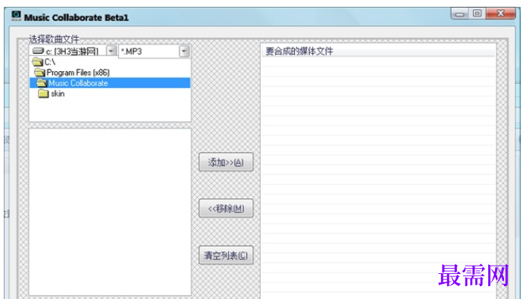523x299 pixels.
Task: Select the Music Collaborate folder row
Action: coord(110,83)
